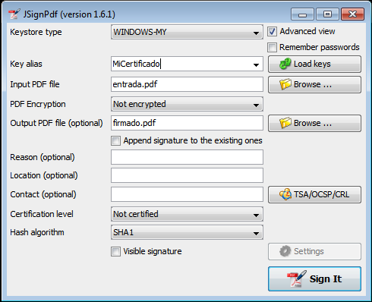
Task: Click the PDF pen icon on Sign It
Action: click(296, 278)
